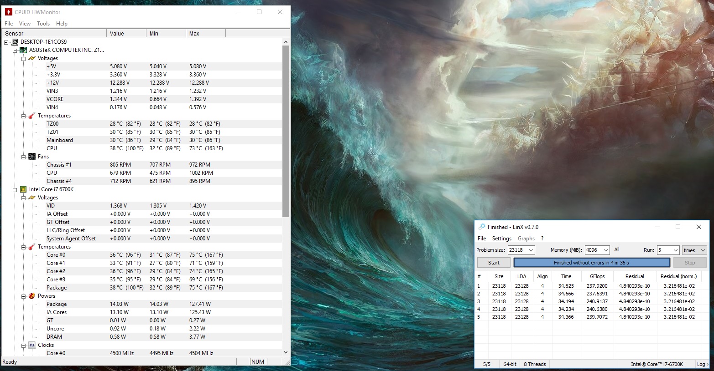The image size is (714, 371).
Task: Collapse the Clocks group
Action: coord(23,345)
